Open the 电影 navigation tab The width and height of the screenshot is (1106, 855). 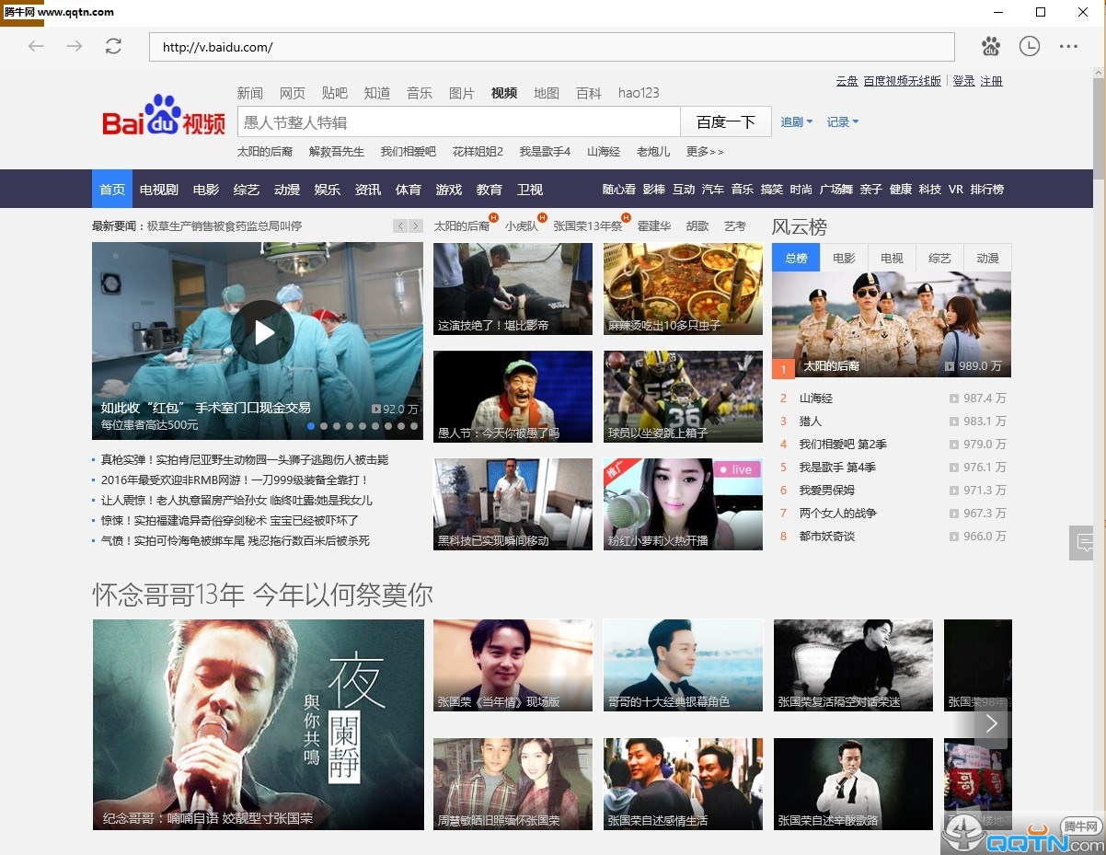point(206,190)
